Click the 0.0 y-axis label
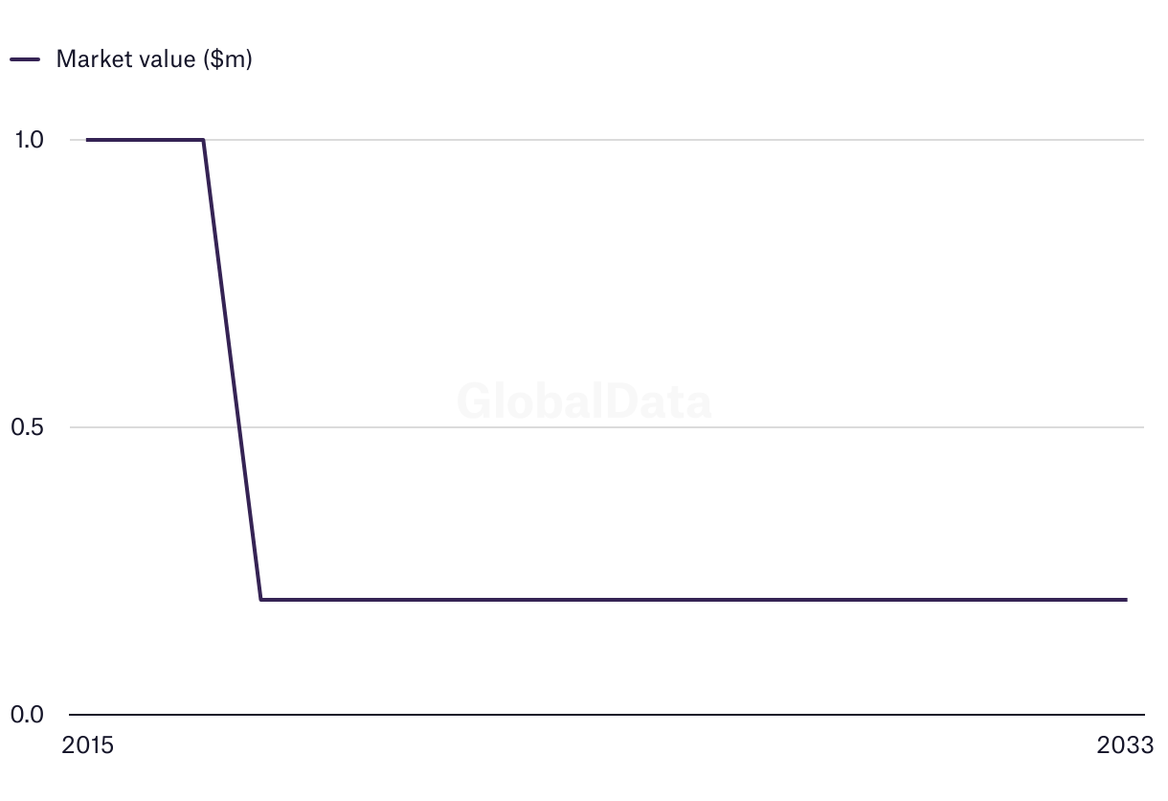Image resolution: width=1168 pixels, height=801 pixels. 28,715
